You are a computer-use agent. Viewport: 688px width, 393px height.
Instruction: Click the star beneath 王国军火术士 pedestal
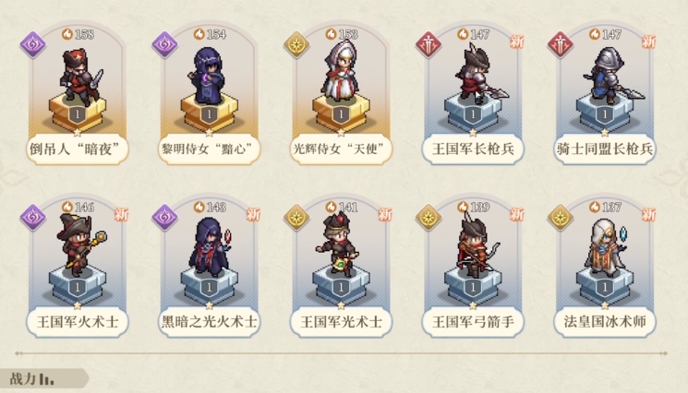click(x=78, y=305)
